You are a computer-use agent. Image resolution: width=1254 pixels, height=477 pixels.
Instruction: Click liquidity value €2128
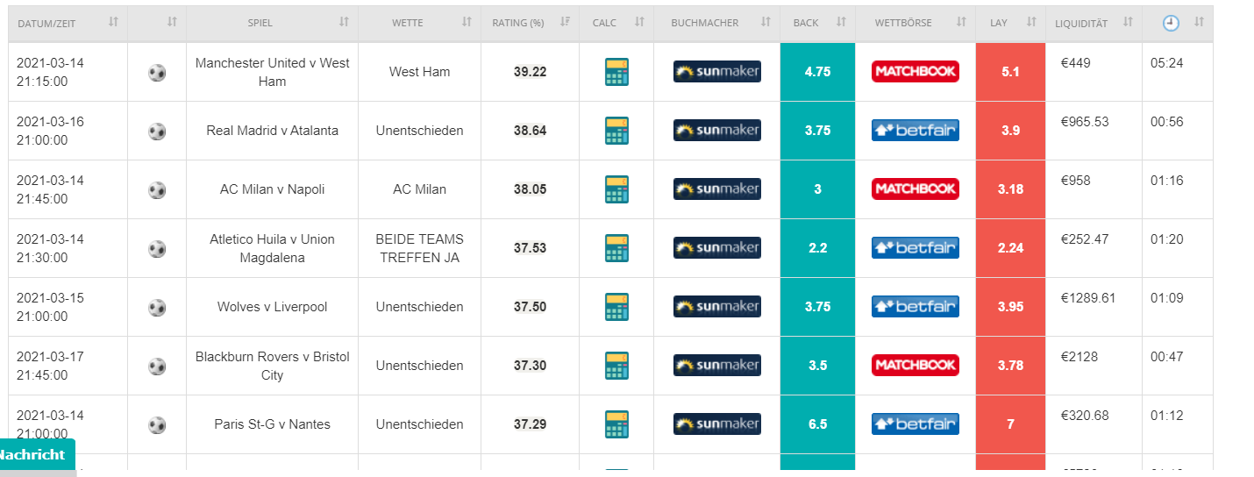point(1079,356)
